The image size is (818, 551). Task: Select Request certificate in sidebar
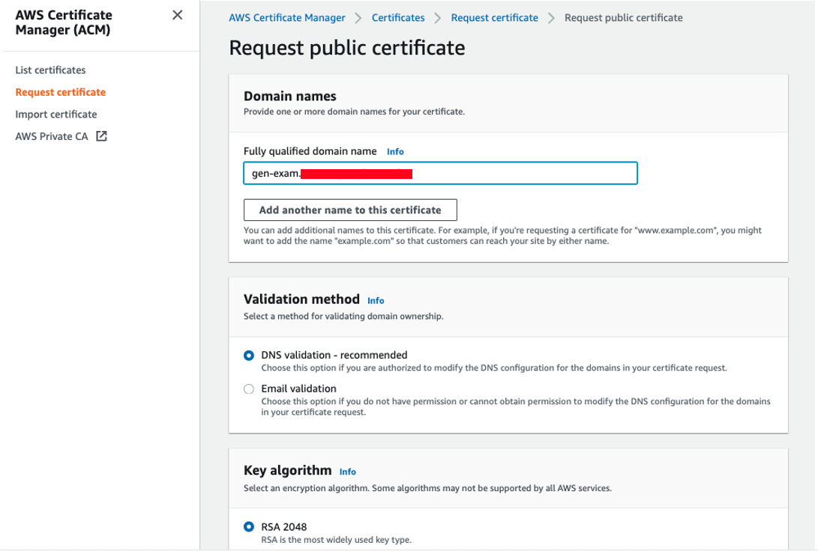(x=61, y=92)
